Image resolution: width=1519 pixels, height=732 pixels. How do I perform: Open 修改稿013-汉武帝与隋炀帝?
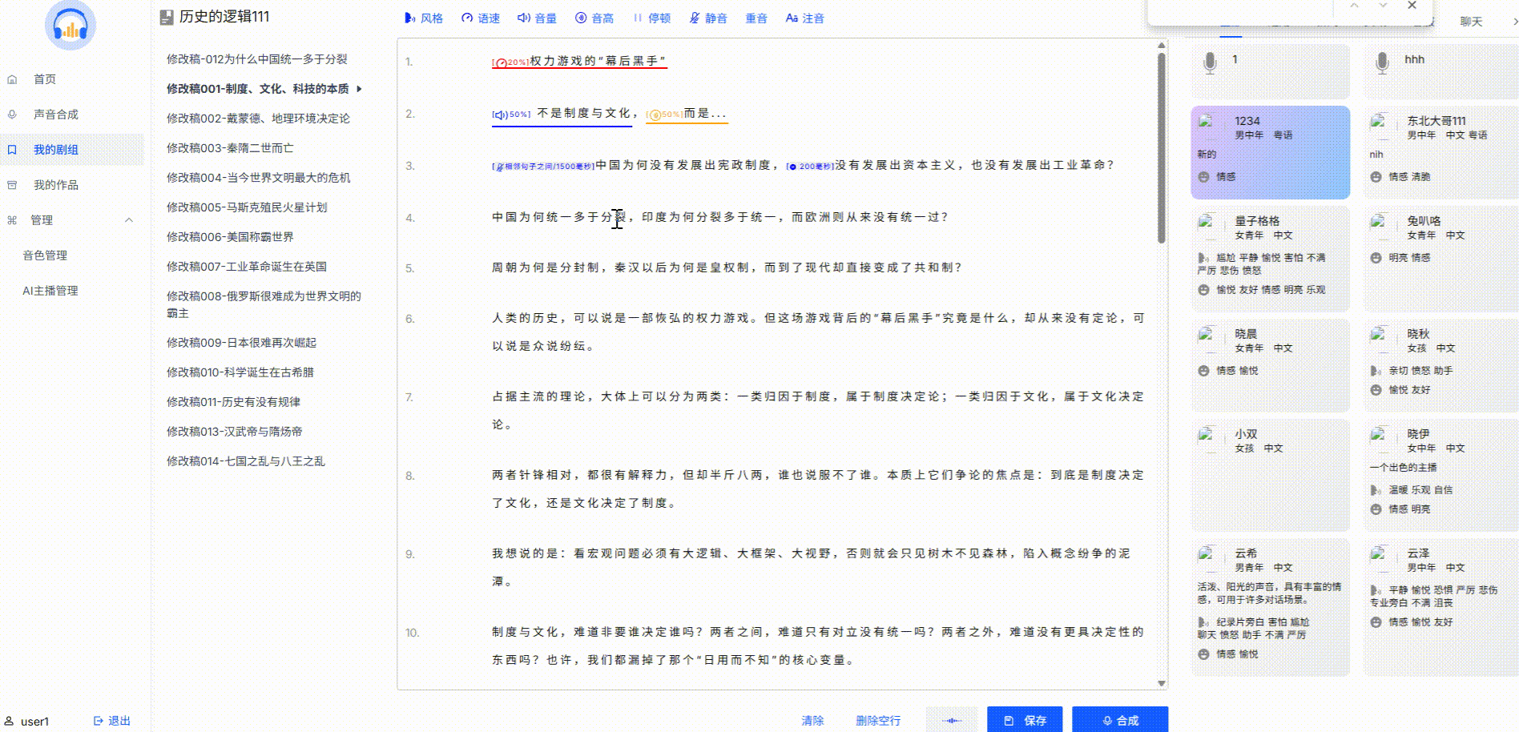[x=235, y=432]
